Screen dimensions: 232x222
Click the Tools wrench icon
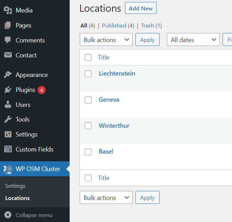click(x=8, y=120)
